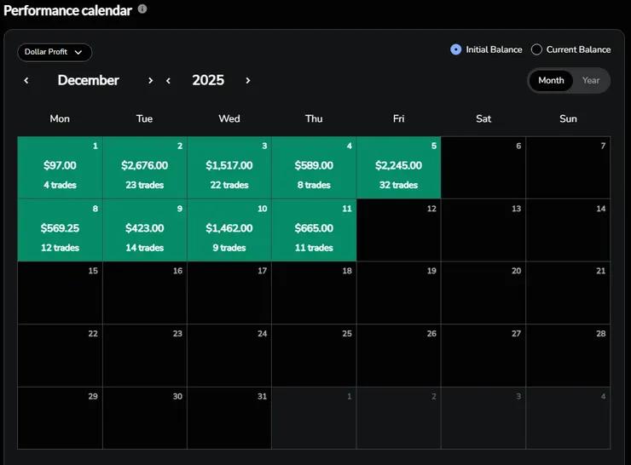Image resolution: width=631 pixels, height=465 pixels.
Task: Select the Initial Balance radio button
Action: point(456,49)
